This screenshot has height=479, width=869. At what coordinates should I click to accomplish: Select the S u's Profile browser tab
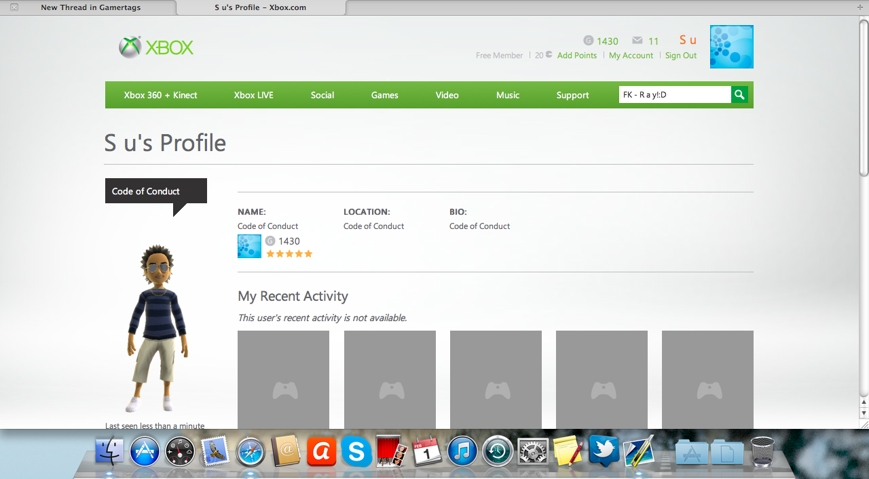pyautogui.click(x=260, y=7)
